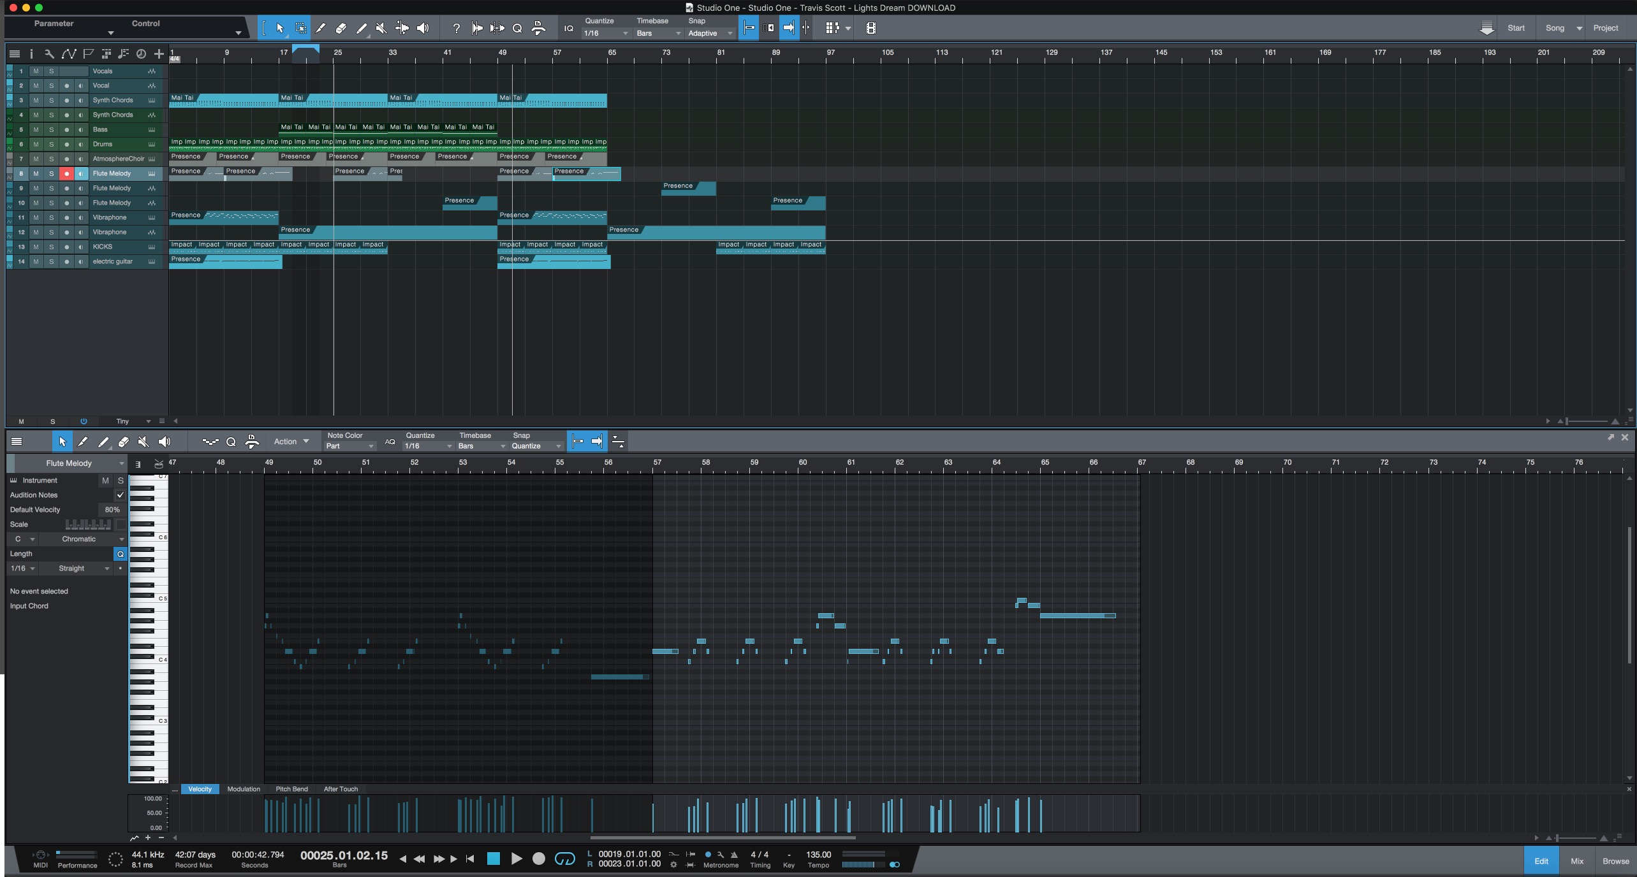Toggle Autoscroll in arrange toolbar
The width and height of the screenshot is (1637, 877).
pos(789,28)
